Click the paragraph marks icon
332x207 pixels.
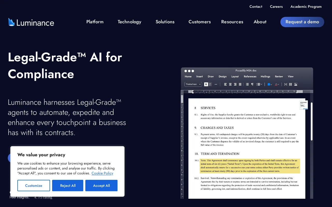[x=252, y=84]
